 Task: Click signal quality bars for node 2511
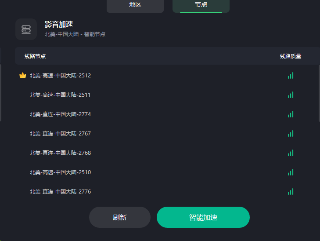tap(291, 95)
